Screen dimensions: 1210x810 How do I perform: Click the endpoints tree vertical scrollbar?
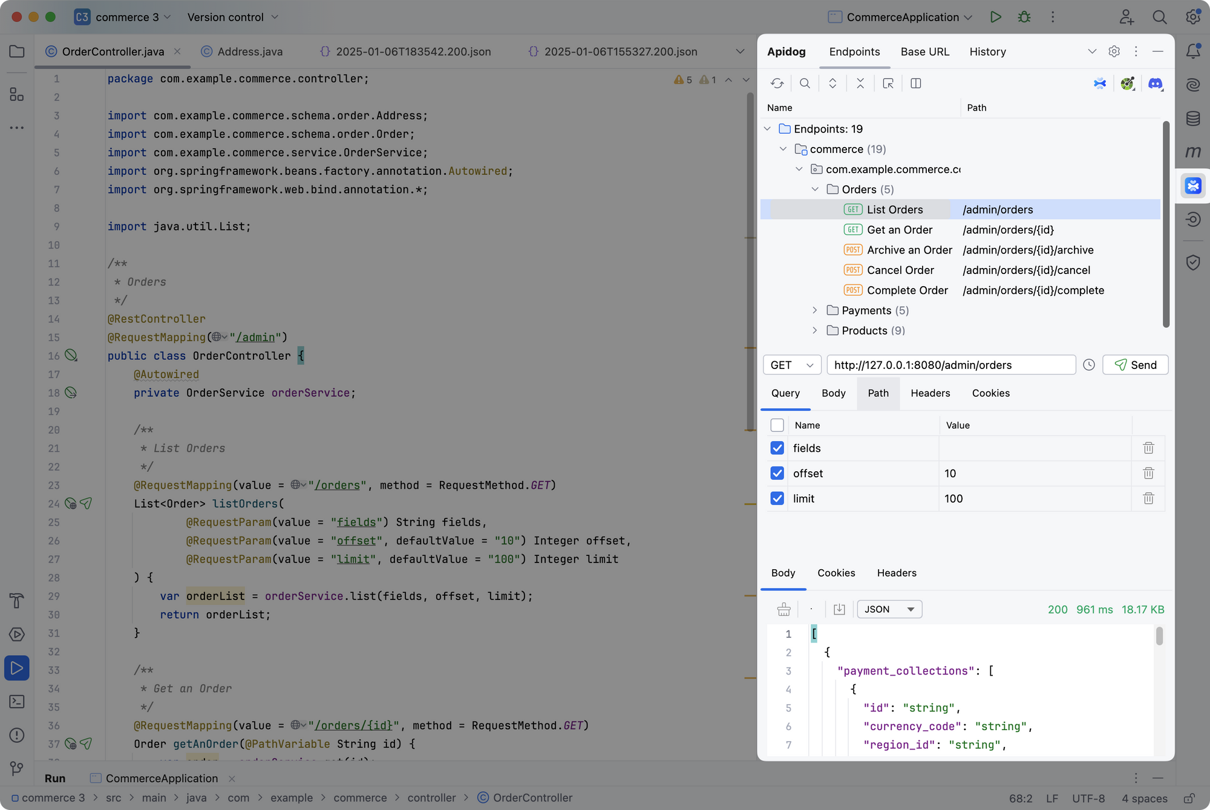coord(1166,224)
